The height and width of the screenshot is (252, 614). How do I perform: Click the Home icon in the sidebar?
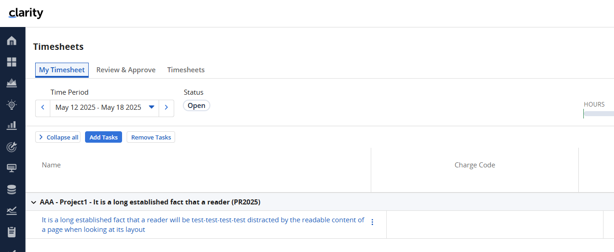[11, 40]
